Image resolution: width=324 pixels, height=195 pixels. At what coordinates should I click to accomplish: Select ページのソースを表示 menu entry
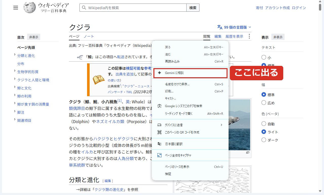[190, 167]
